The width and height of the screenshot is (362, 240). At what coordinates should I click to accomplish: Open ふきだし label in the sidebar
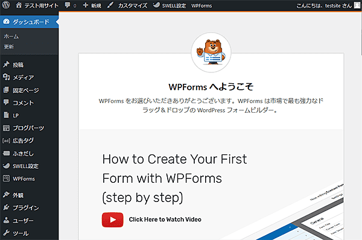point(23,153)
